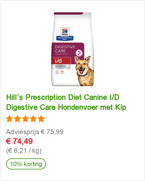Click the third orange rating star
145x181 pixels.
click(25, 119)
